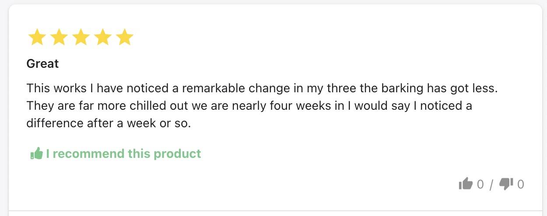Click the line "difference after a week or so."
547x216 pixels.
point(109,123)
